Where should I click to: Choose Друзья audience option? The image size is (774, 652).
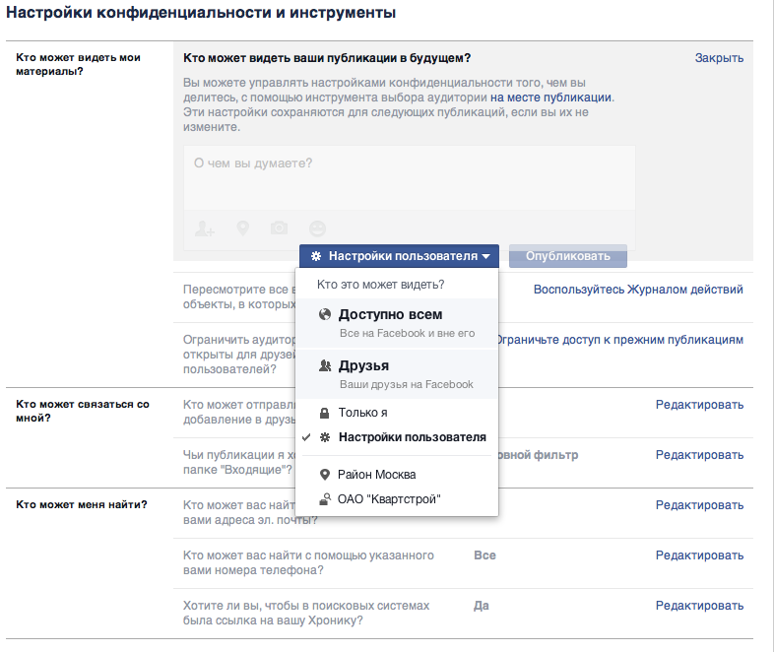(x=397, y=373)
